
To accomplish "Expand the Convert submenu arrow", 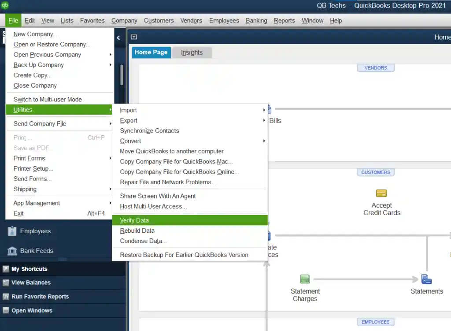I will [x=264, y=141].
